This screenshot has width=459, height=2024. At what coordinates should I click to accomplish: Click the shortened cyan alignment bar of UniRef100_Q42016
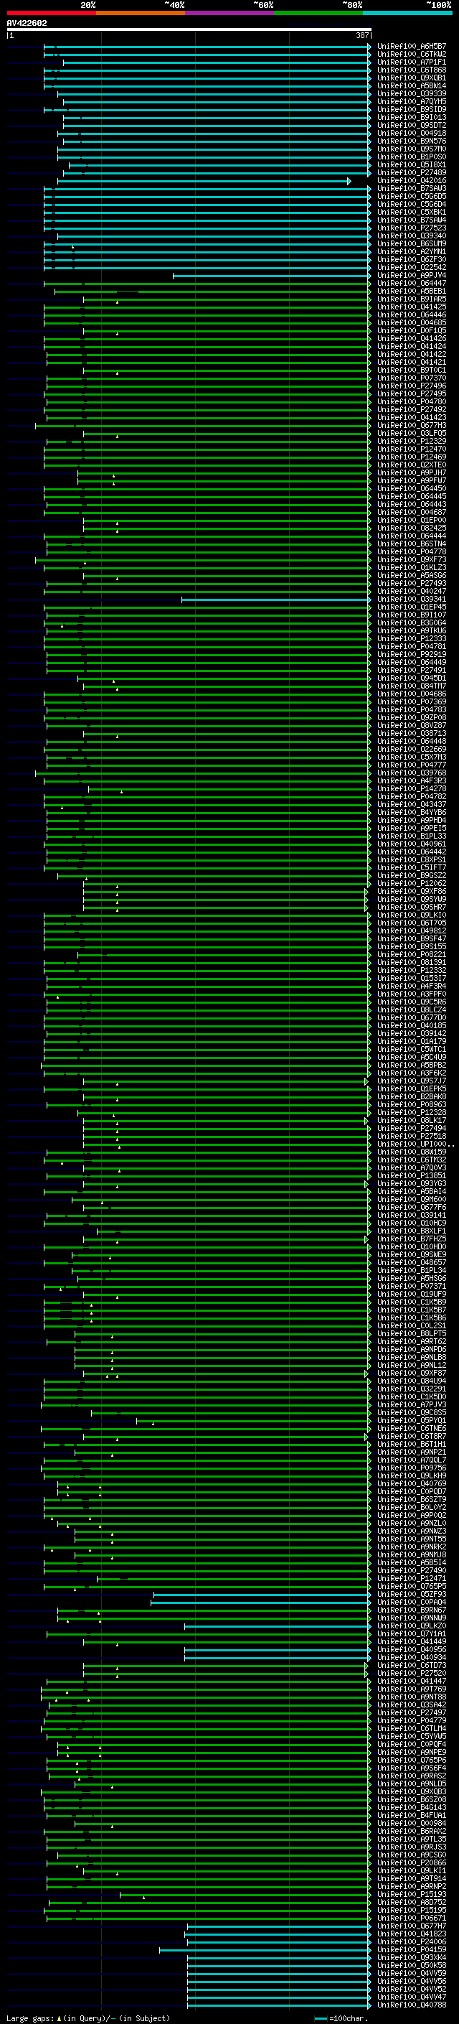pos(204,182)
